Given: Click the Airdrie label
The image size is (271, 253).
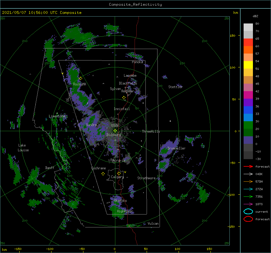Looking at the screenshot, I should click(119, 161).
